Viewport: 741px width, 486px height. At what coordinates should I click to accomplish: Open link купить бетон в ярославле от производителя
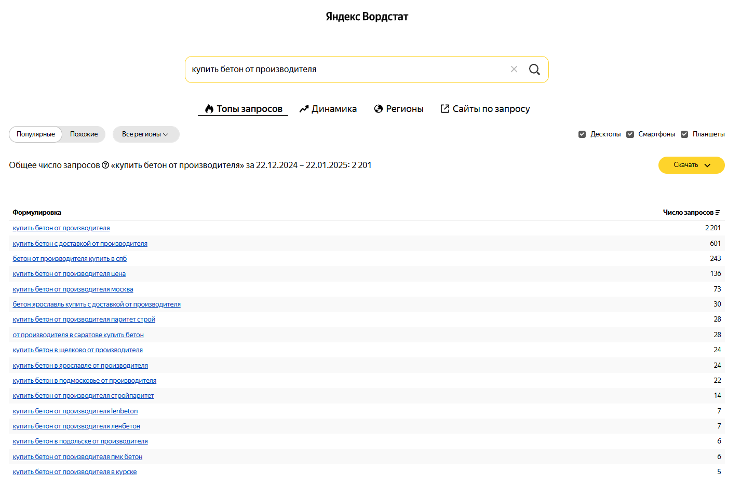click(x=80, y=366)
